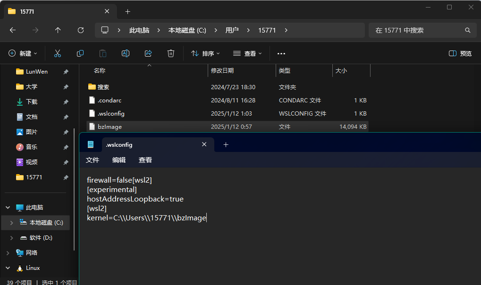The width and height of the screenshot is (481, 285).
Task: Open the 编辑 menu in Notepad
Action: (x=119, y=160)
